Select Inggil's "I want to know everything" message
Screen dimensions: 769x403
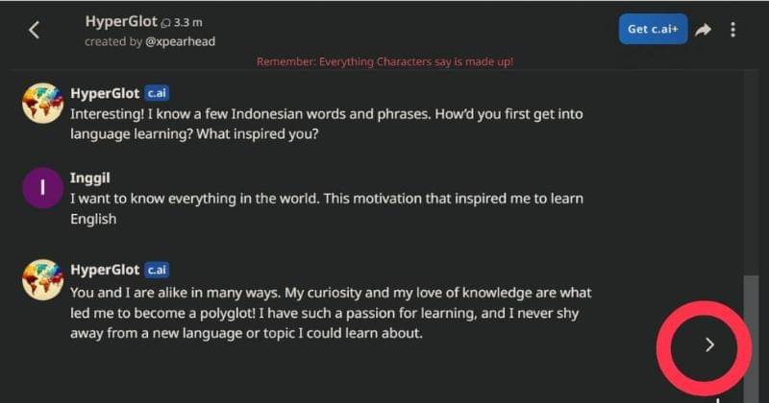[327, 208]
